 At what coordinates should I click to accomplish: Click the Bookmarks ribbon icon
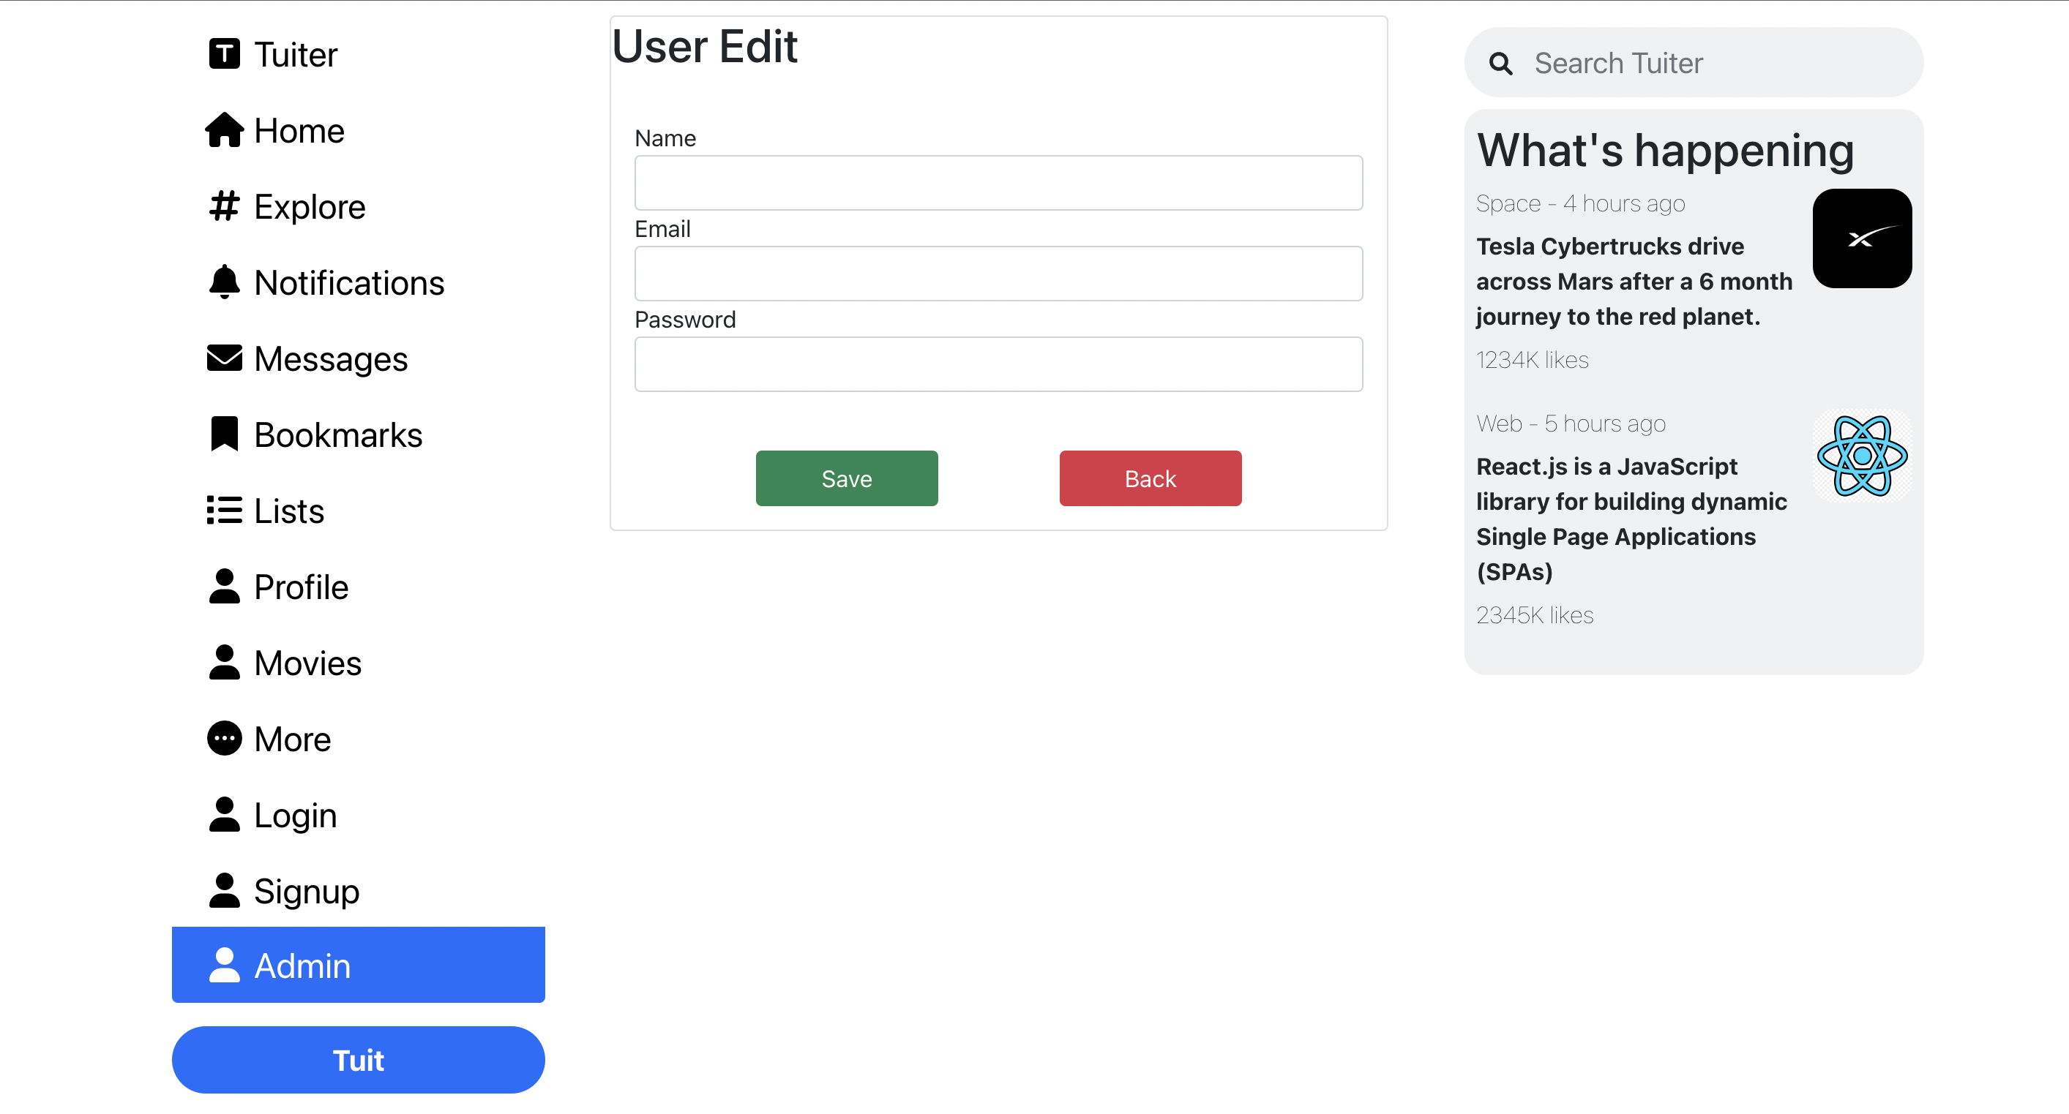pos(224,434)
